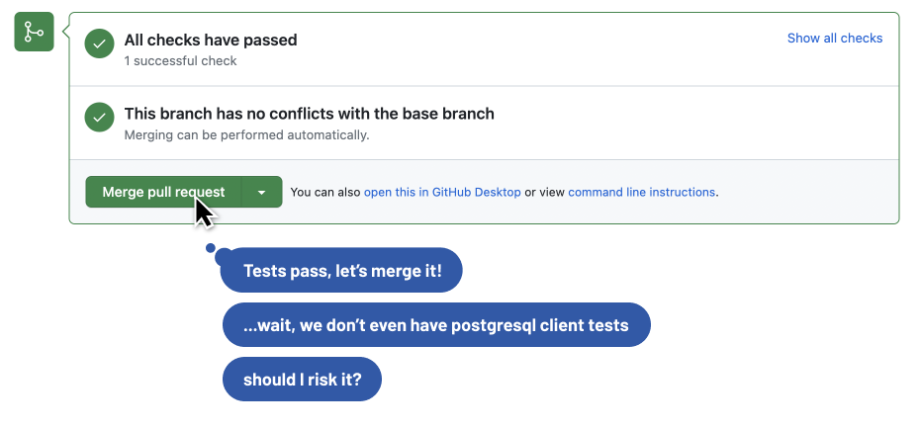Image resolution: width=920 pixels, height=429 pixels.
Task: Click the postgresql client tests thought bubble
Action: click(436, 324)
